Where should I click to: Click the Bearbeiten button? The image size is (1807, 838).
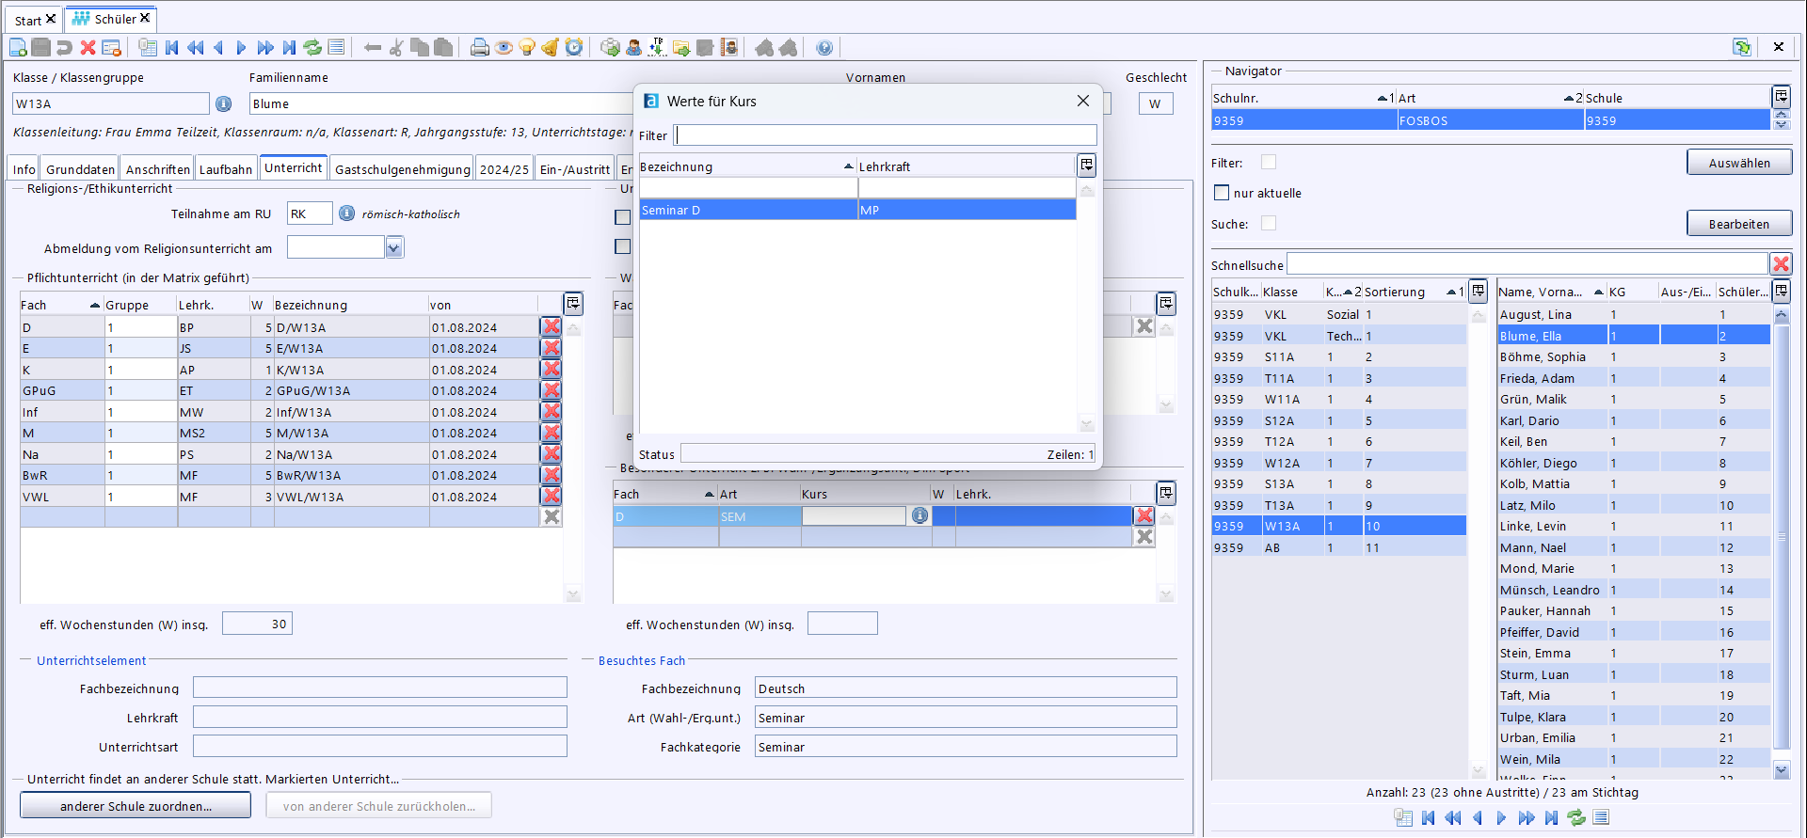tap(1739, 224)
